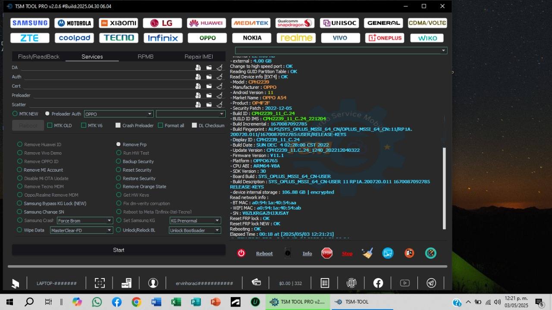Clear the Cert field with broom icon
The image size is (552, 310).
pyautogui.click(x=220, y=86)
